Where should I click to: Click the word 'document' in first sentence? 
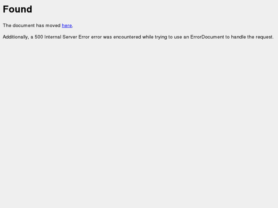[x=24, y=26]
